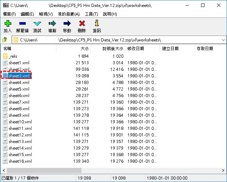
Task: Click the sheet8.xml file icon
Action: click(x=5, y=109)
